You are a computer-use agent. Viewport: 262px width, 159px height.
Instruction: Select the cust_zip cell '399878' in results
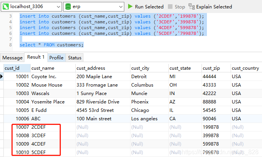[216, 135]
